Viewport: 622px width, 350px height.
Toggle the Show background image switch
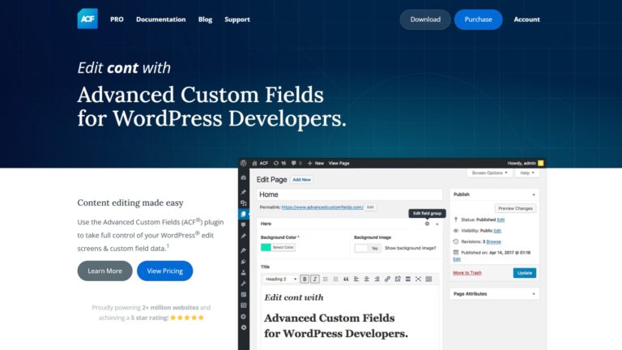368,248
